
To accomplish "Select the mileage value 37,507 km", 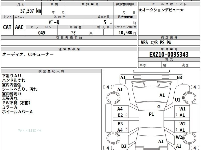I will pos(31,11).
